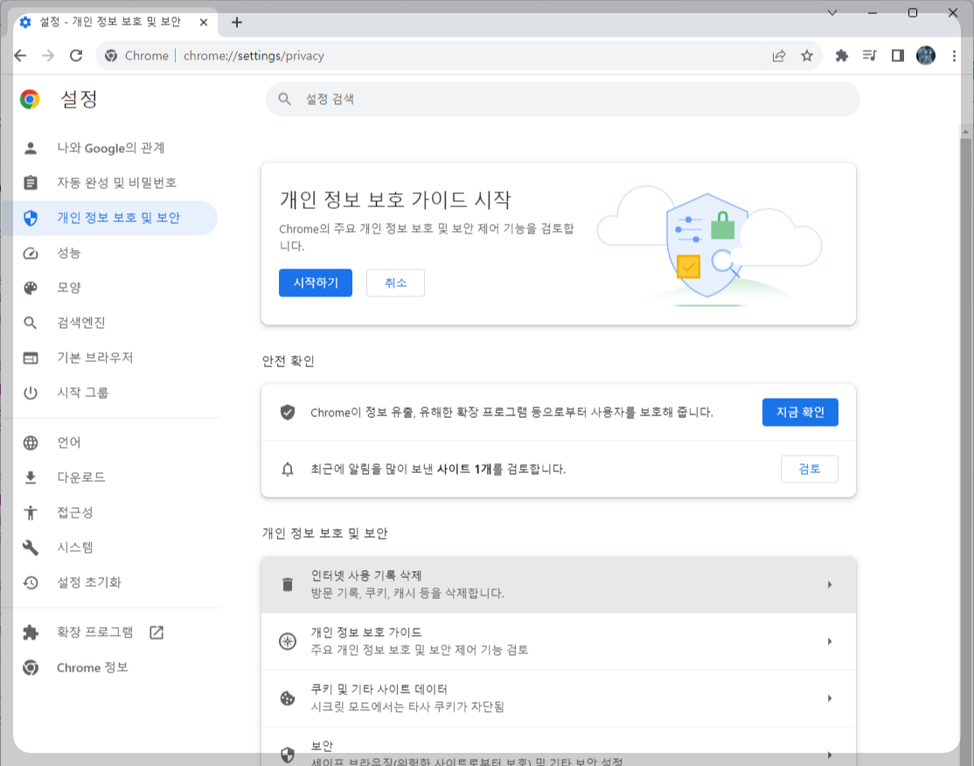Screen dimensions: 974x766
Task: Click the trash icon for 인터넷 사용 기록 삭제
Action: pyautogui.click(x=288, y=585)
